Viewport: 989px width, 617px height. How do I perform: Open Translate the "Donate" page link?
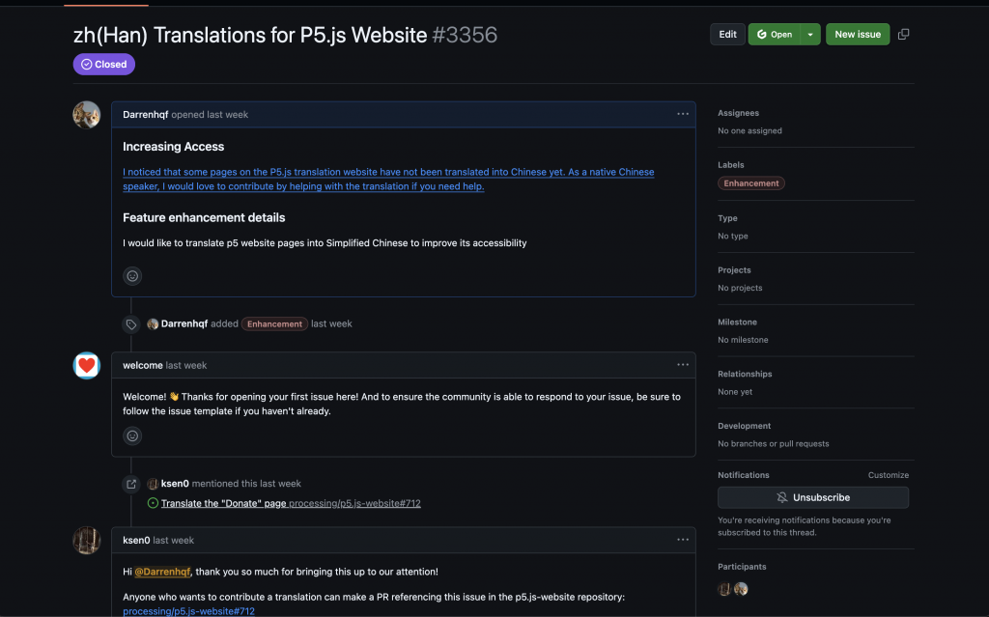[223, 503]
